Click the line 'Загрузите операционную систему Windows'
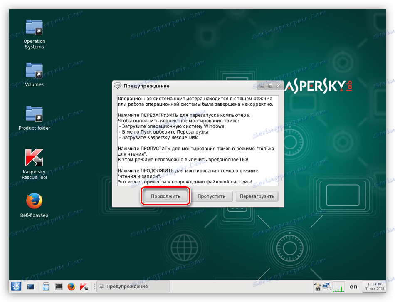Screen dimensions: 395x302 (173, 126)
